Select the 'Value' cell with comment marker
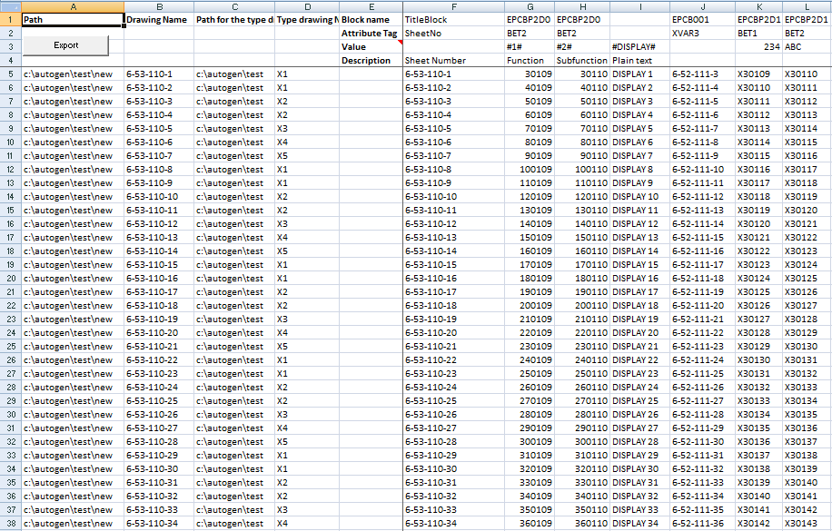This screenshot has width=832, height=531. pyautogui.click(x=371, y=46)
